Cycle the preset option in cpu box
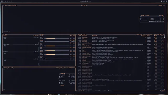The height and width of the screenshot is (95, 168). tap(15, 5)
